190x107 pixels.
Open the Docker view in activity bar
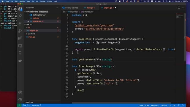[20, 61]
